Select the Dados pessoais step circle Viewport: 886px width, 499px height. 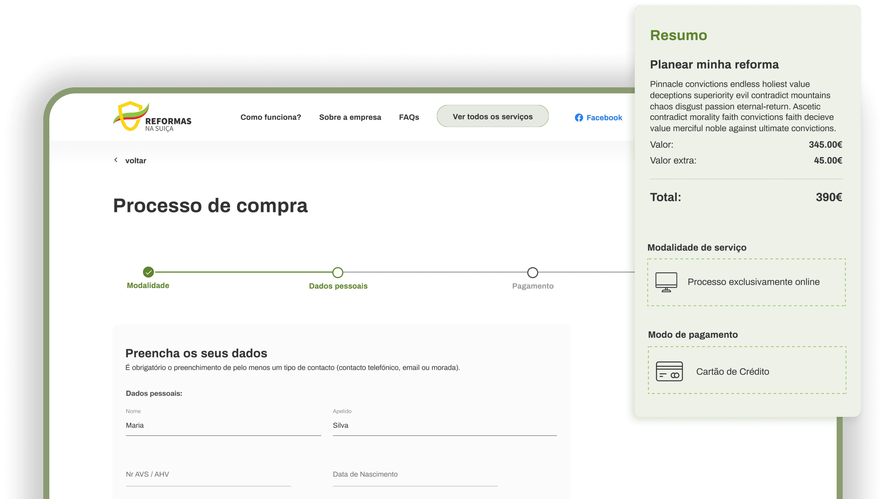(x=338, y=272)
